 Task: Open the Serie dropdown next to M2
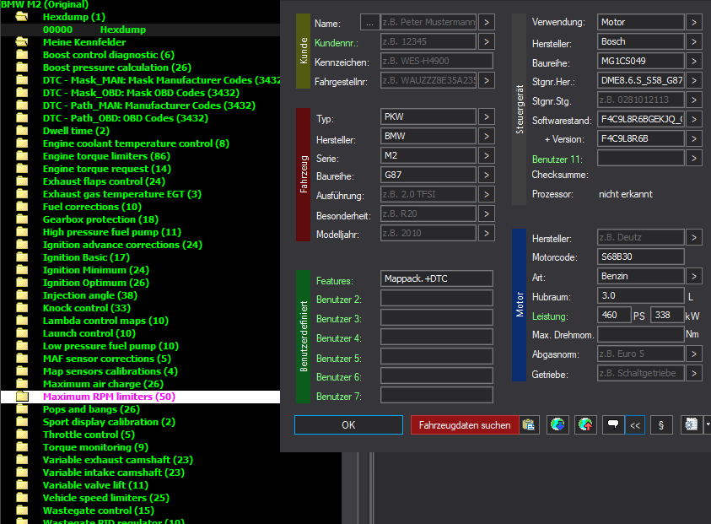tap(487, 156)
